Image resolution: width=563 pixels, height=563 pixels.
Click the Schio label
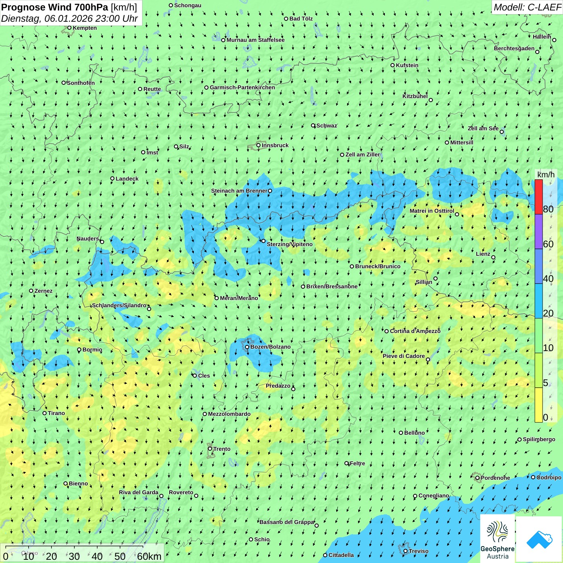tap(262, 539)
